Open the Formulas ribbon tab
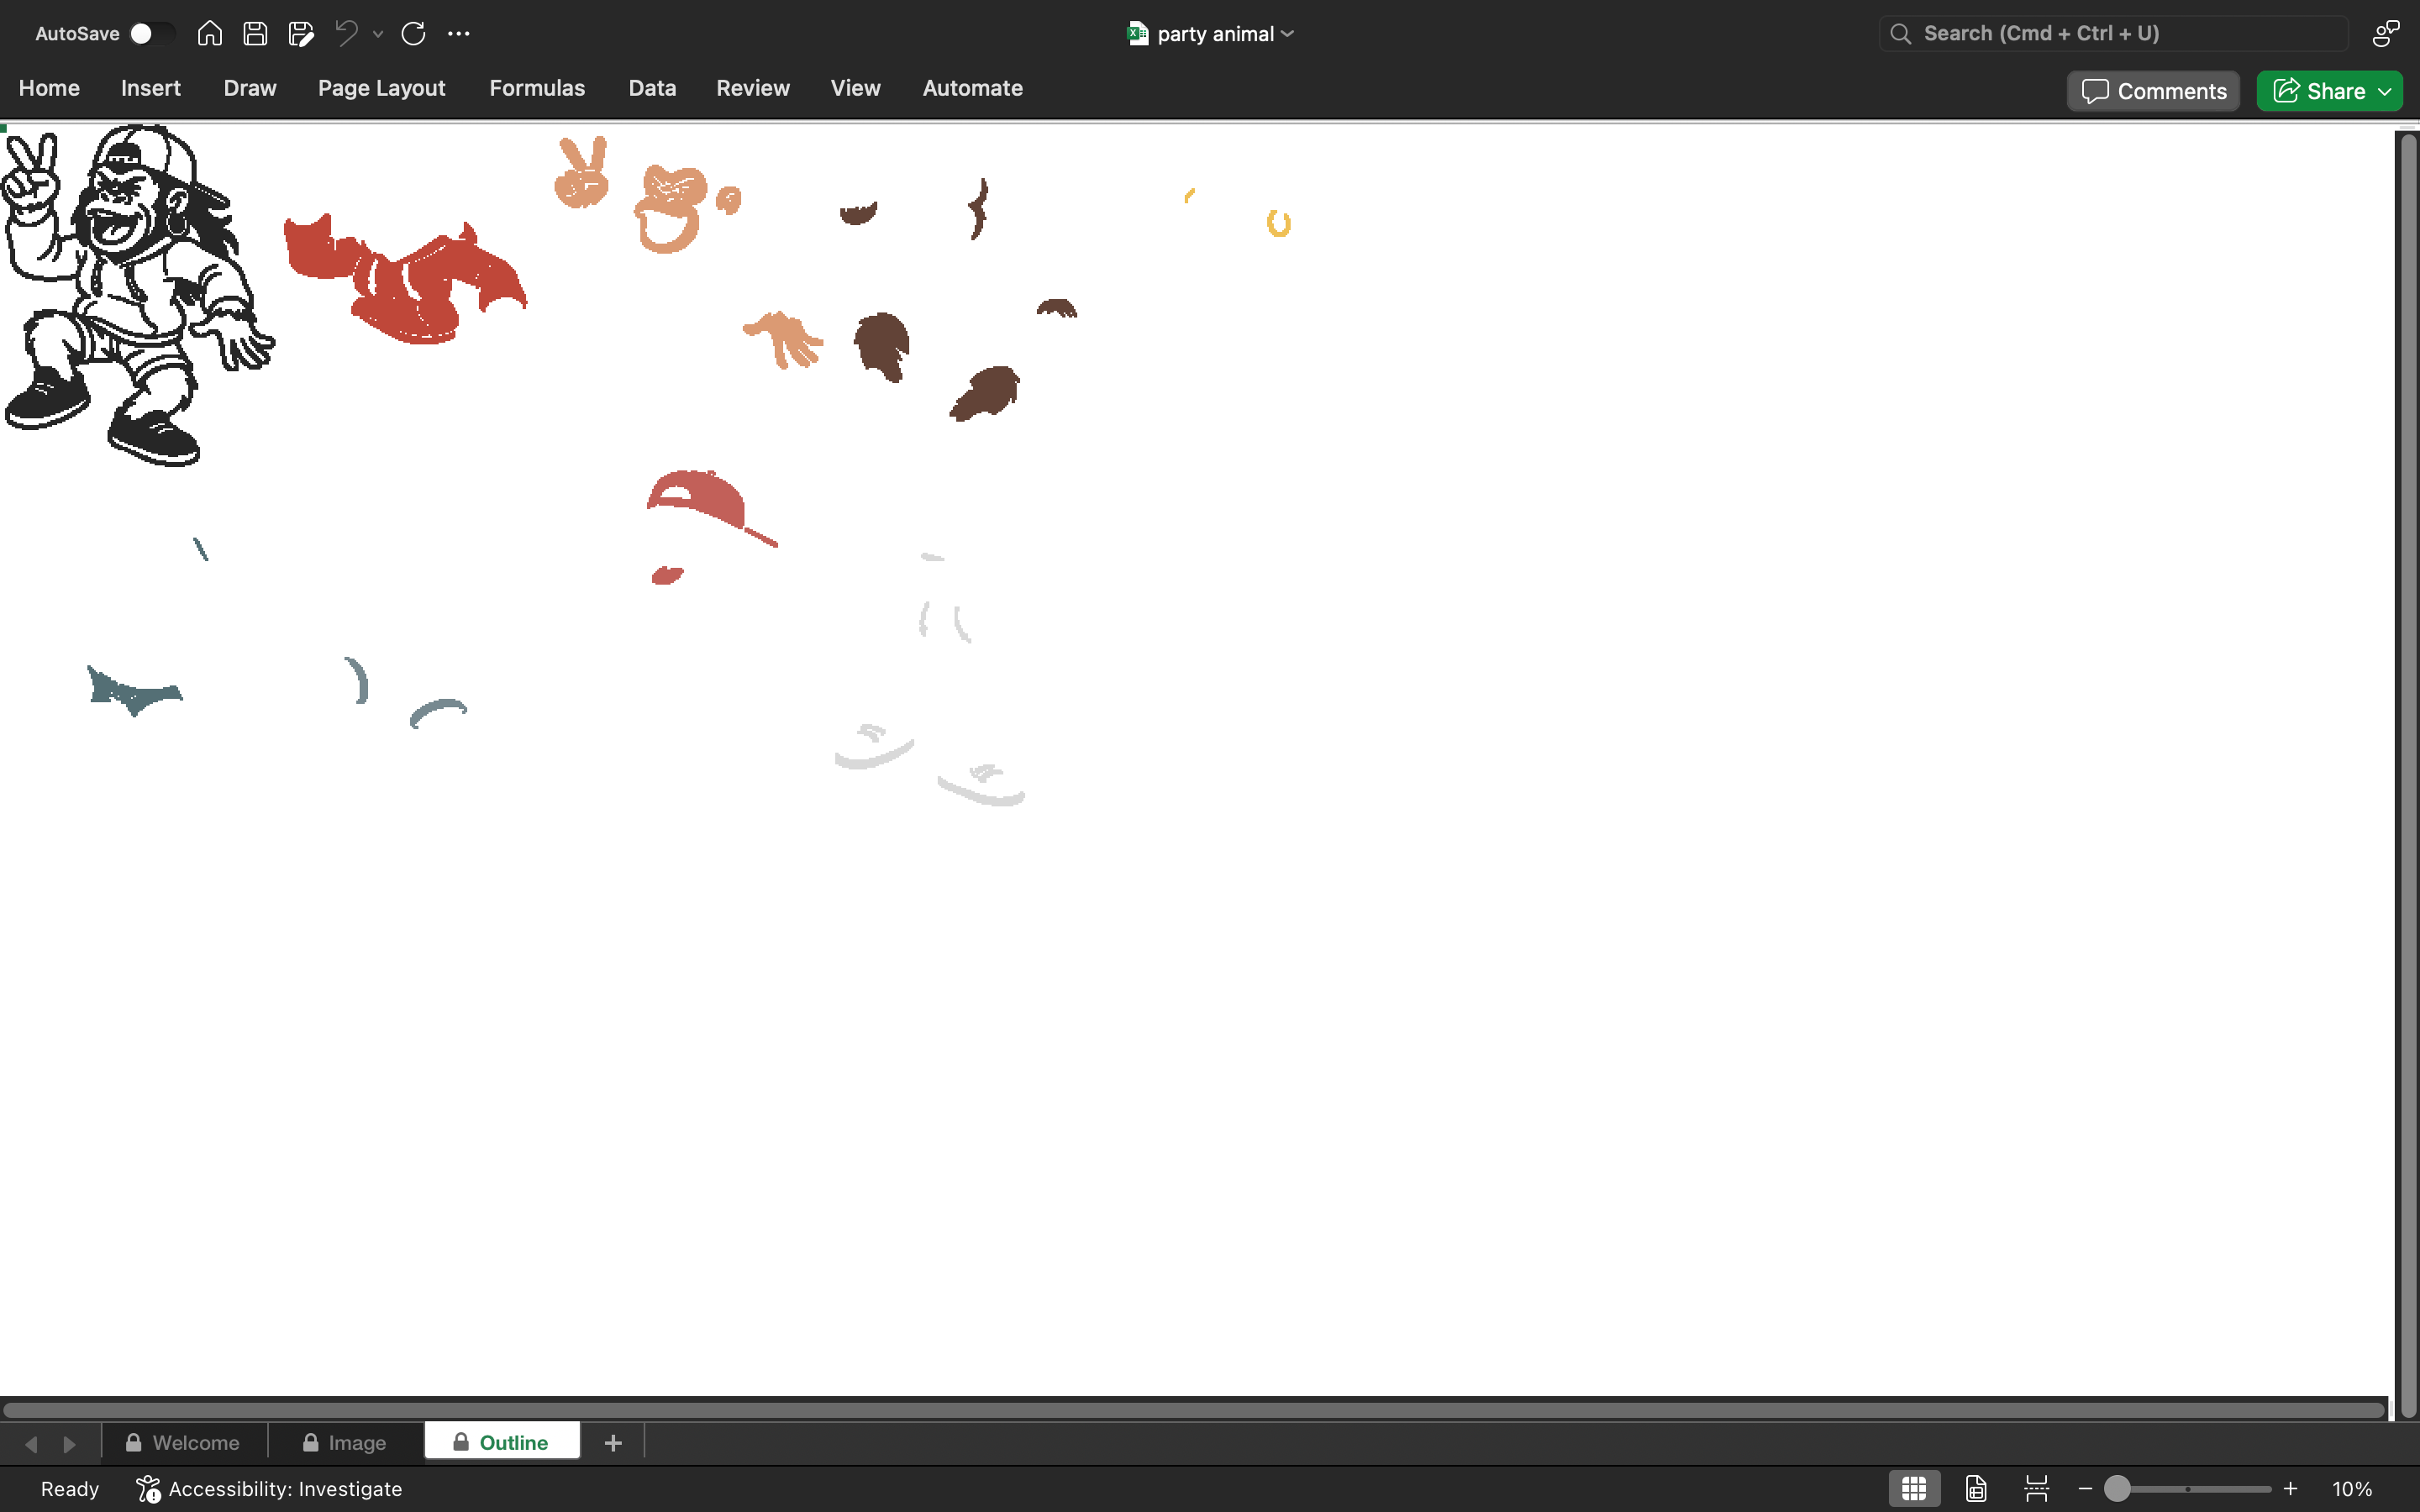The image size is (2420, 1512). pyautogui.click(x=537, y=88)
